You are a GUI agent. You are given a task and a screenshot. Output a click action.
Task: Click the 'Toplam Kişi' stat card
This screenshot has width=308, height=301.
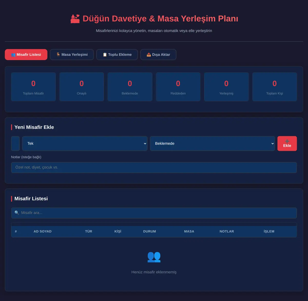click(275, 87)
